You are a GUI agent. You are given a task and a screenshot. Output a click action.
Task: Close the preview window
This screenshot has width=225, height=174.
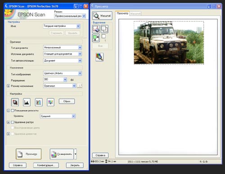click(x=219, y=6)
